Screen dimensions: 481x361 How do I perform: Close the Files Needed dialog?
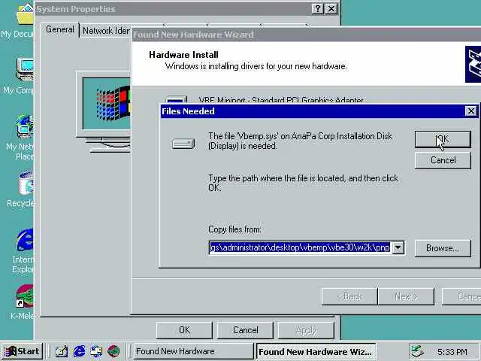tap(470, 111)
